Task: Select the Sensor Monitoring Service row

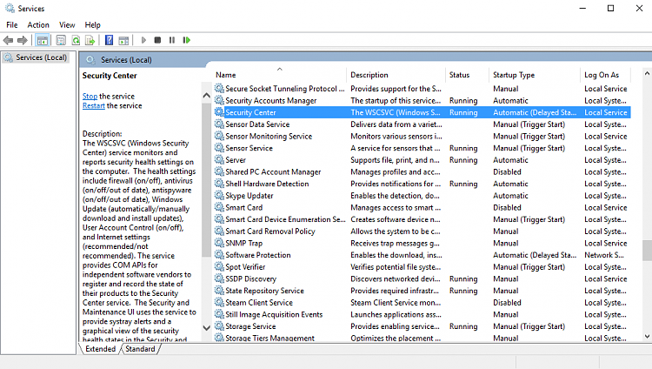Action: [422, 136]
